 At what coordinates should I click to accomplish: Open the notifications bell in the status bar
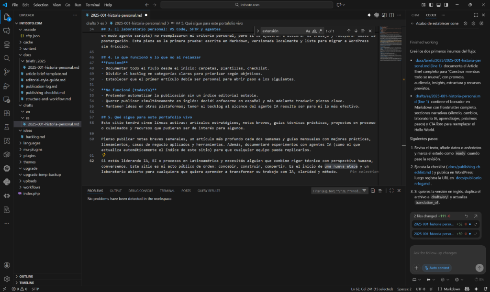(x=485, y=289)
